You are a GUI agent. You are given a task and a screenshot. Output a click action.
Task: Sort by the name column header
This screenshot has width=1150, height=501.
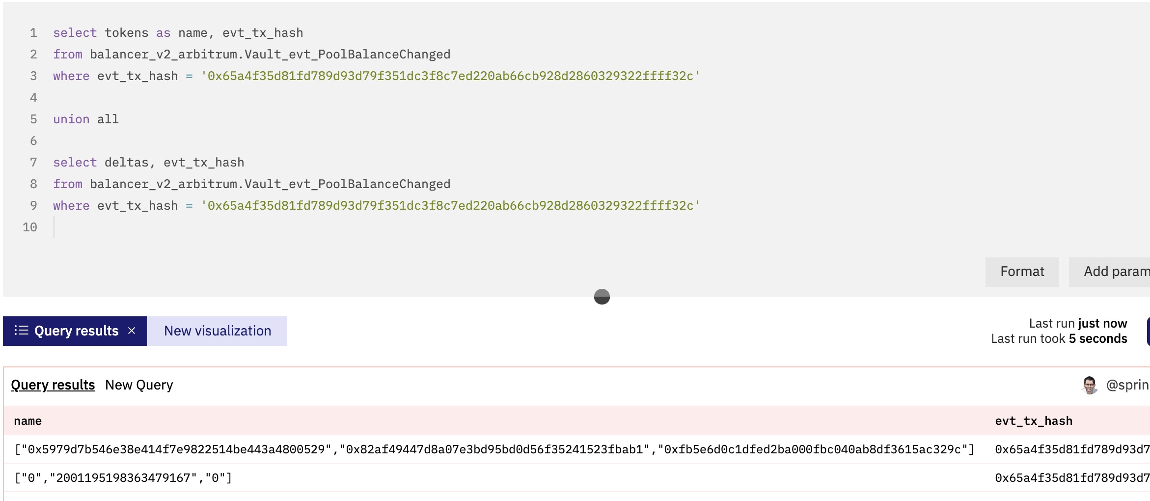point(27,421)
